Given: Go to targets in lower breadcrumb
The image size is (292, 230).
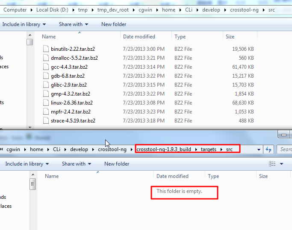Looking at the screenshot, I should point(208,149).
